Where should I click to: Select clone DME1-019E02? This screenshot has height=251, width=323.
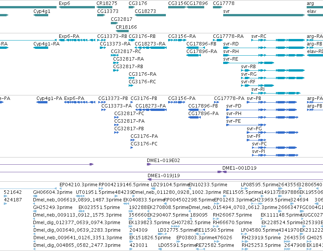235,164
